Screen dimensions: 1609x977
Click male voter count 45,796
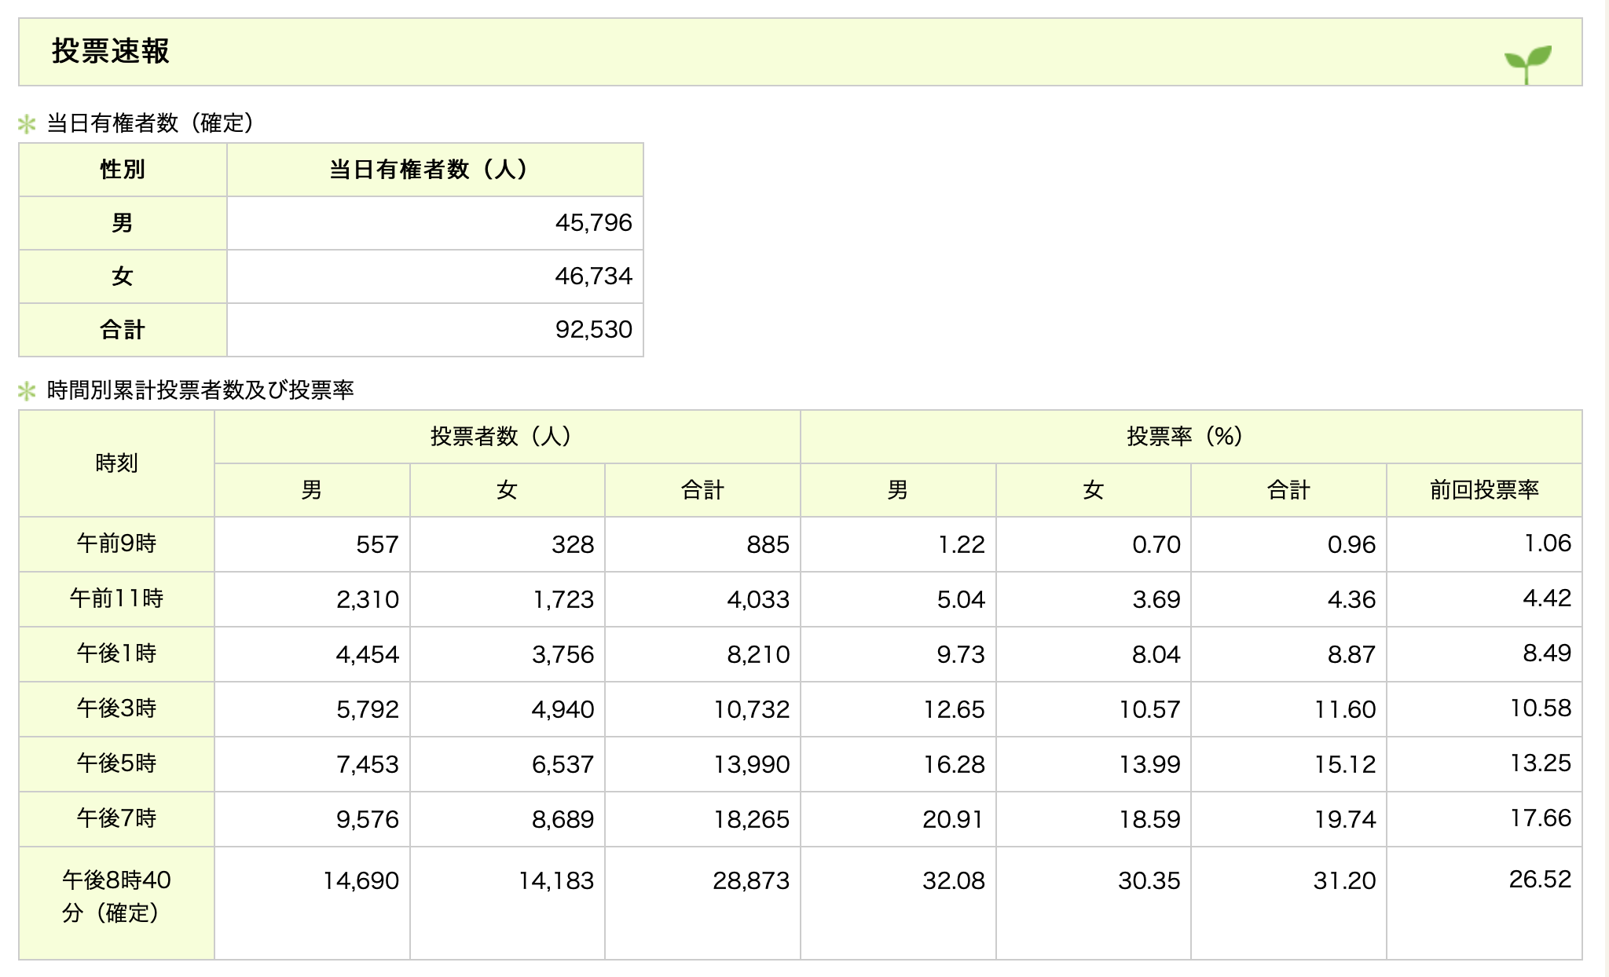(593, 223)
